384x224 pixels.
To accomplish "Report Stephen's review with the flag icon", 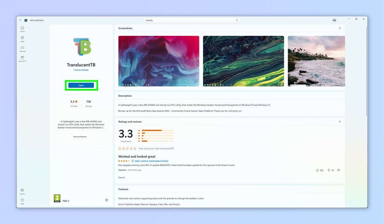I will (339, 170).
